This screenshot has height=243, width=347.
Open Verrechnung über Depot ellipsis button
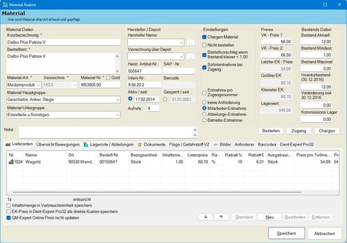190,57
